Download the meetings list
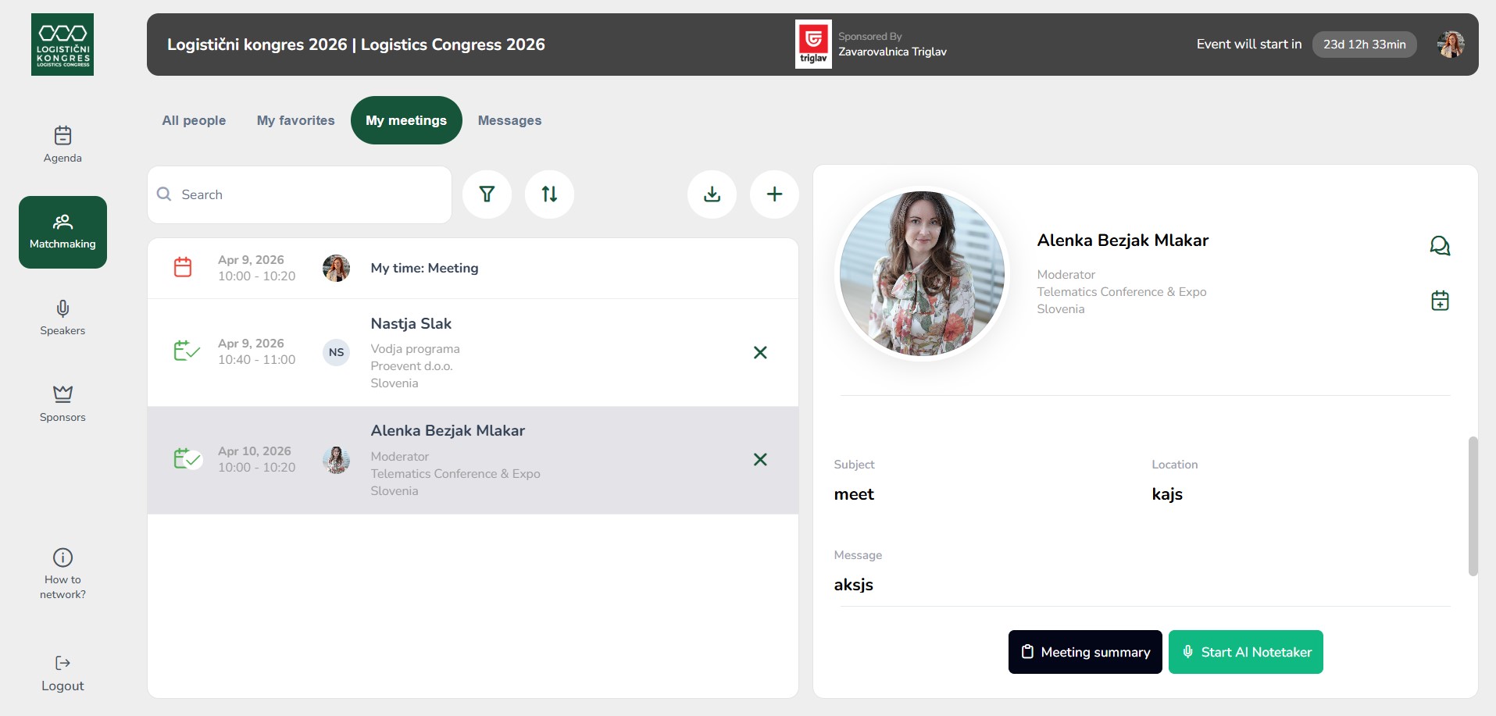This screenshot has height=716, width=1496. 712,194
